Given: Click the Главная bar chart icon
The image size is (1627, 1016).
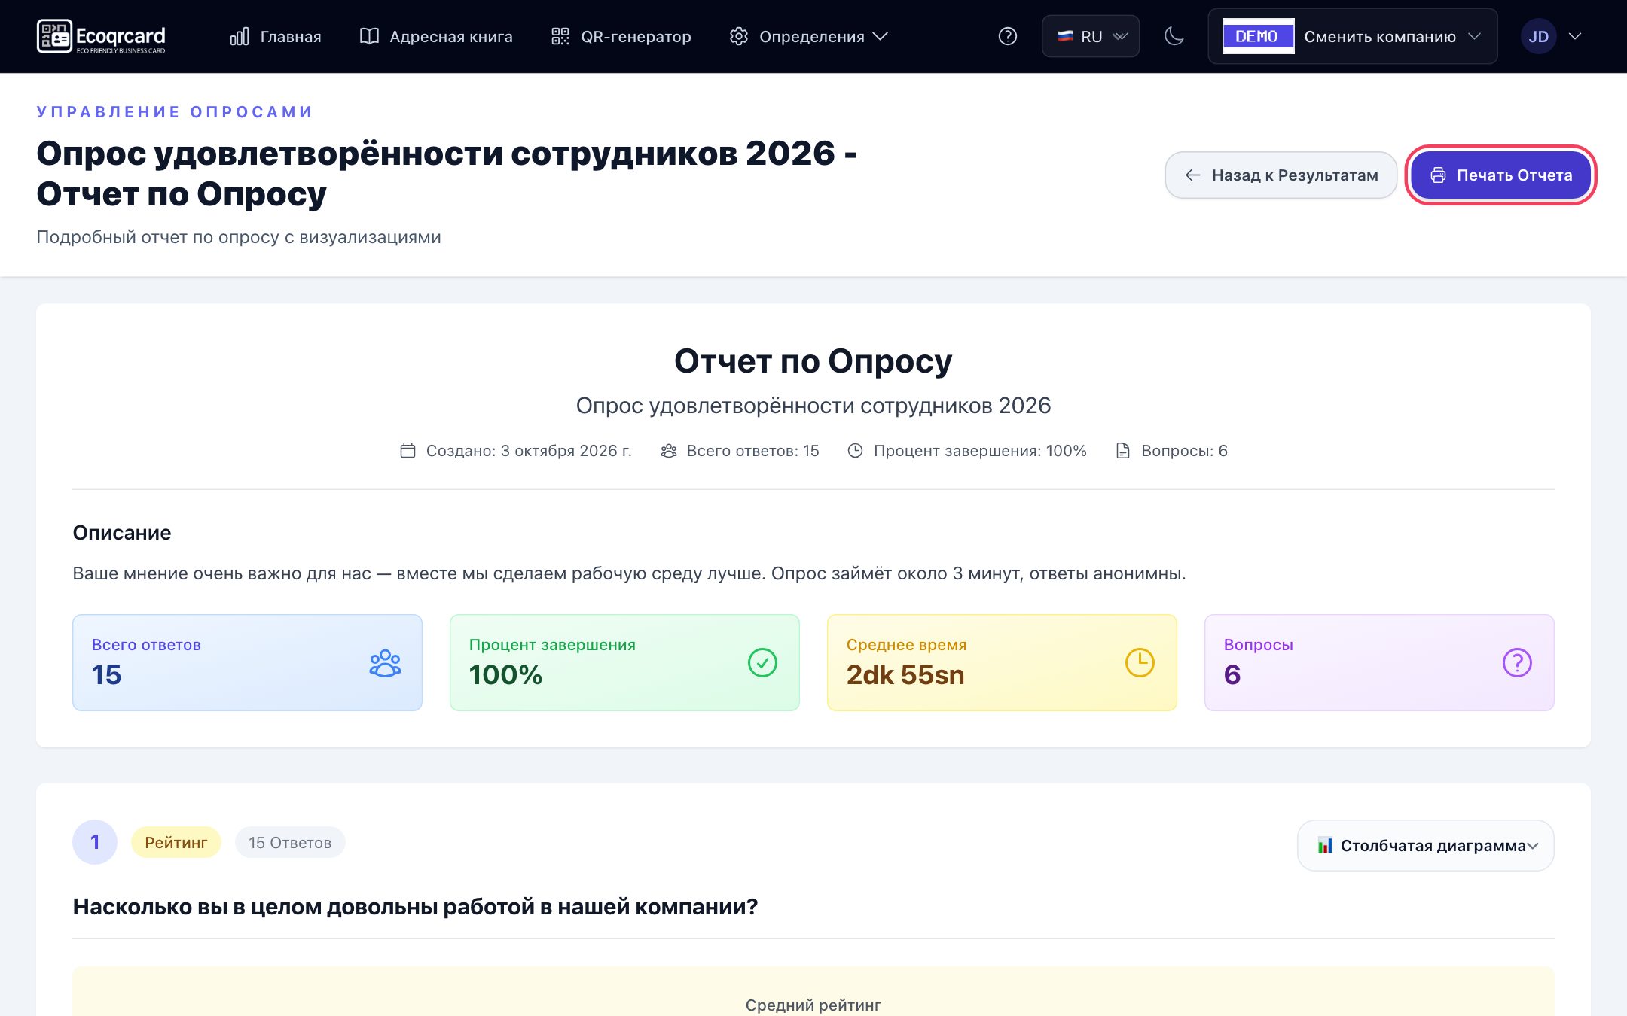Looking at the screenshot, I should [240, 36].
